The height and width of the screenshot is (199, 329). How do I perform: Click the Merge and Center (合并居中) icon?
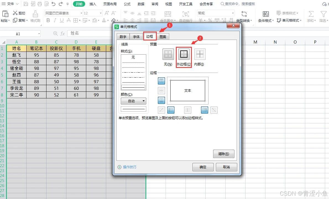click(168, 14)
